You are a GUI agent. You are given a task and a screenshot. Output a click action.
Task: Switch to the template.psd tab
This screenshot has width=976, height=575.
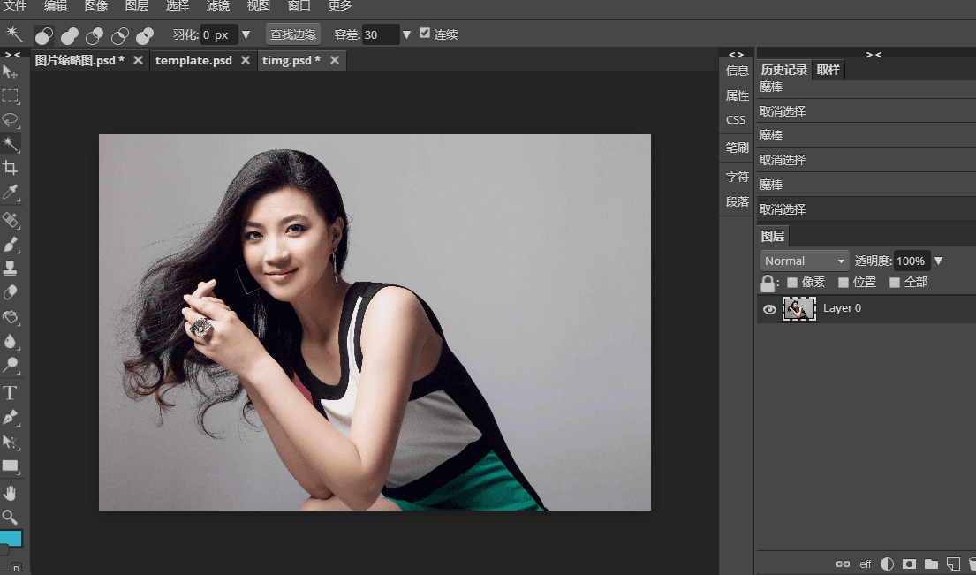click(x=193, y=60)
